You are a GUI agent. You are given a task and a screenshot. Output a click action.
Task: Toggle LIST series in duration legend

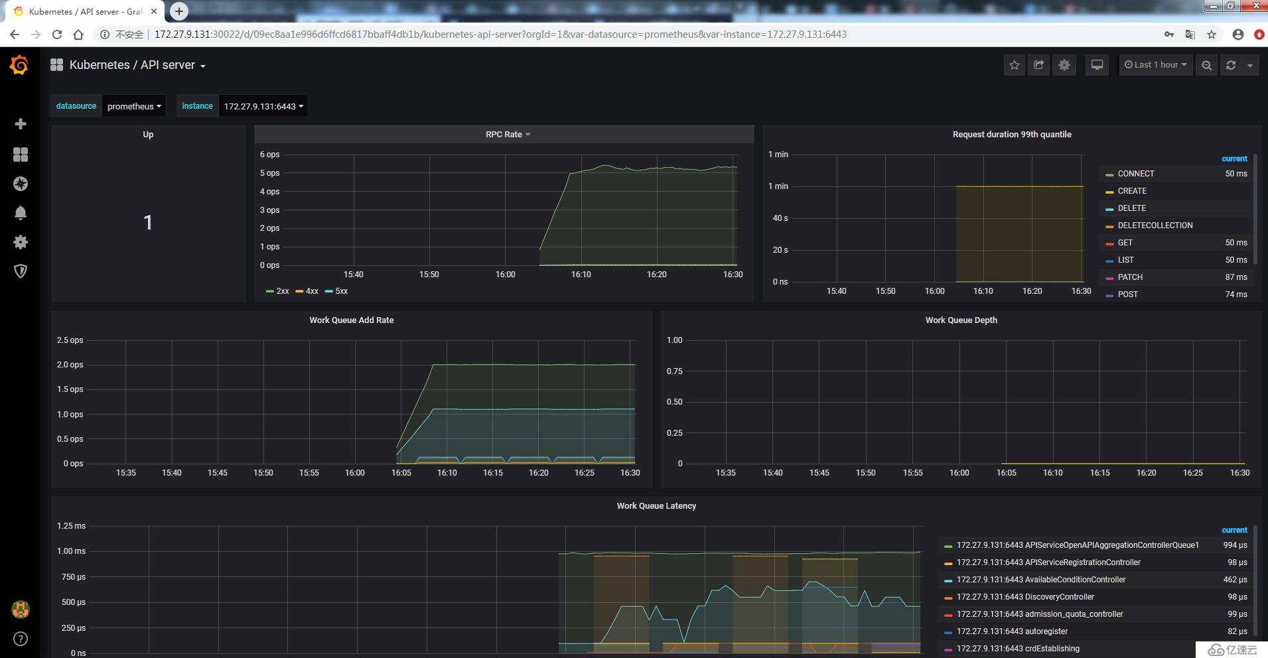click(1125, 260)
